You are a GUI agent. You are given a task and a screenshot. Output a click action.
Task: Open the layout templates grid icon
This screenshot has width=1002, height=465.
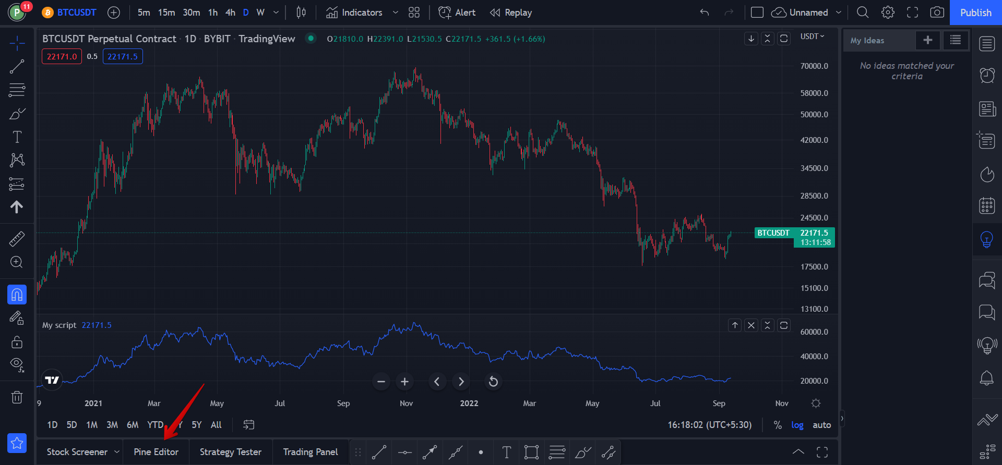coord(414,13)
